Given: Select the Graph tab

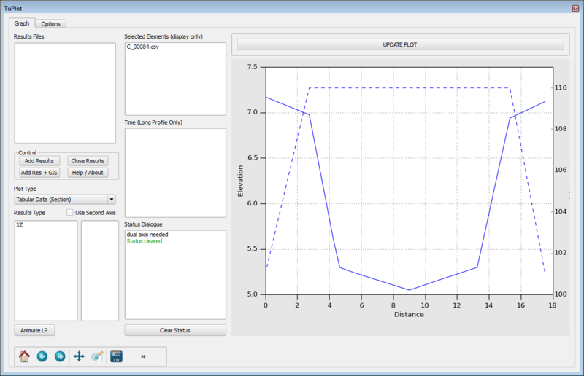Looking at the screenshot, I should pos(22,23).
